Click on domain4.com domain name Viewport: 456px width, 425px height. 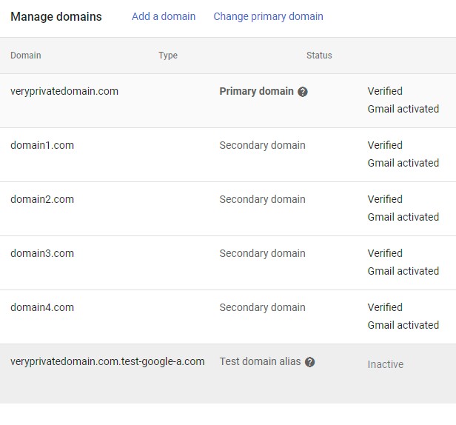(x=42, y=307)
